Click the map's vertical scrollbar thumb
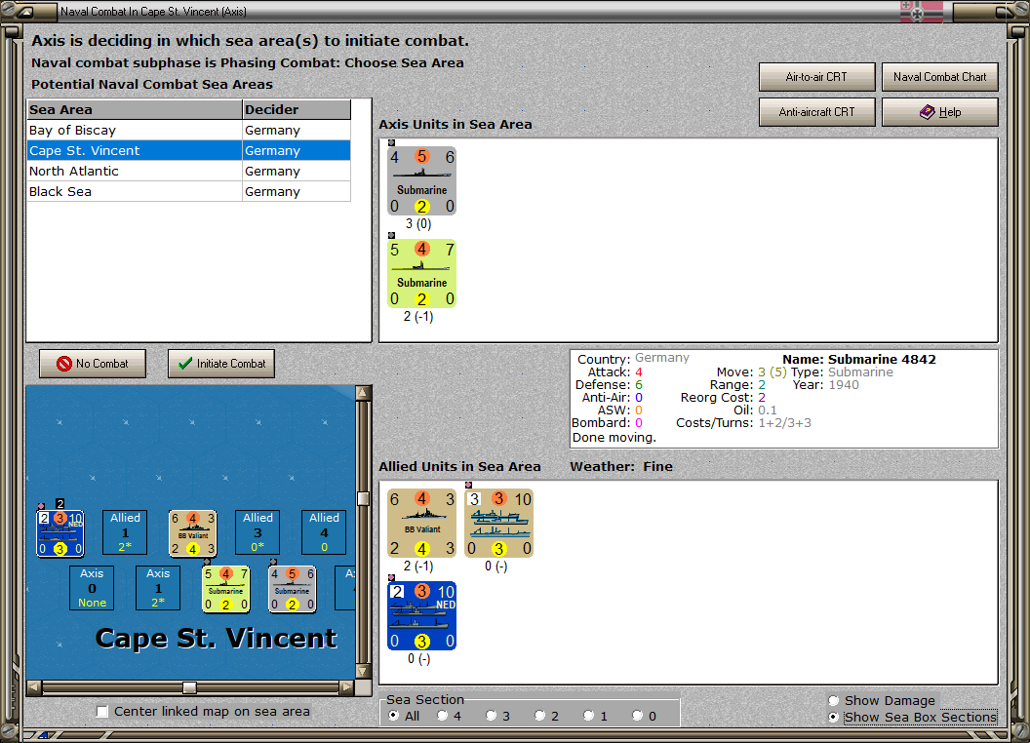This screenshot has width=1030, height=743. [363, 498]
